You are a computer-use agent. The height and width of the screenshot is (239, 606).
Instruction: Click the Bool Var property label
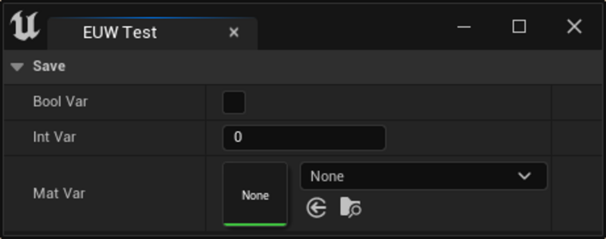[60, 102]
